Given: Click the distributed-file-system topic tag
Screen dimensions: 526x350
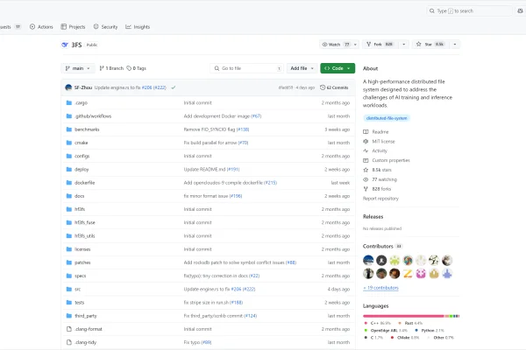Looking at the screenshot, I should [387, 118].
